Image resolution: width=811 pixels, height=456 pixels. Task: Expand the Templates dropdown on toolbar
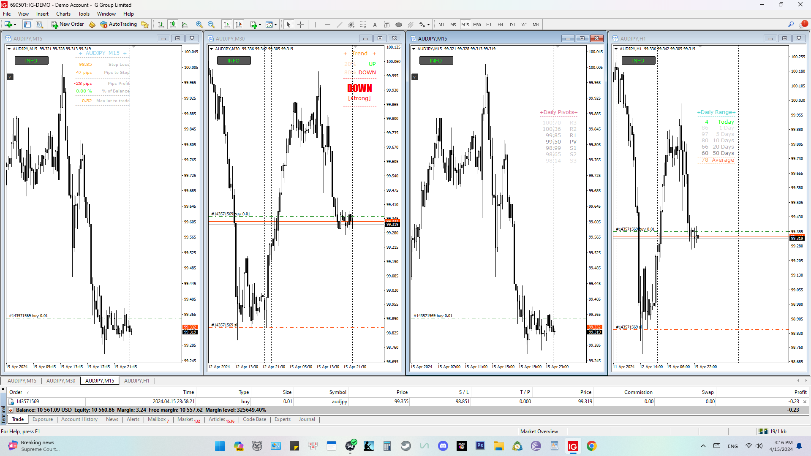click(276, 24)
